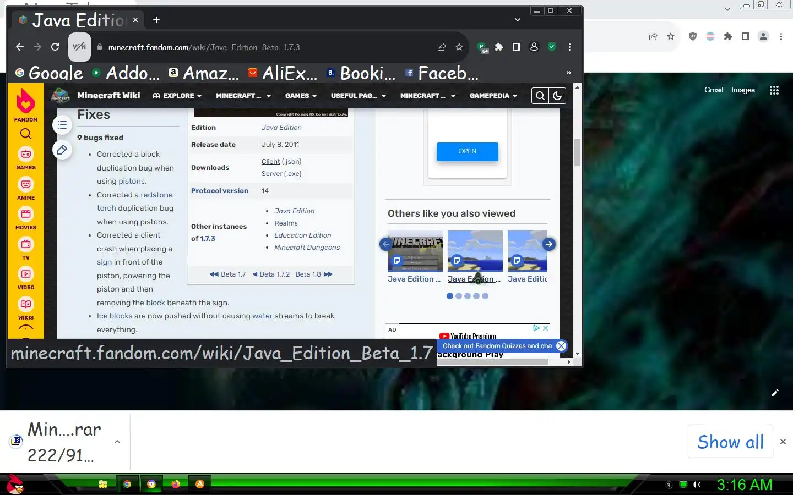
Task: Customize background page with pencil icon
Action: [x=775, y=393]
